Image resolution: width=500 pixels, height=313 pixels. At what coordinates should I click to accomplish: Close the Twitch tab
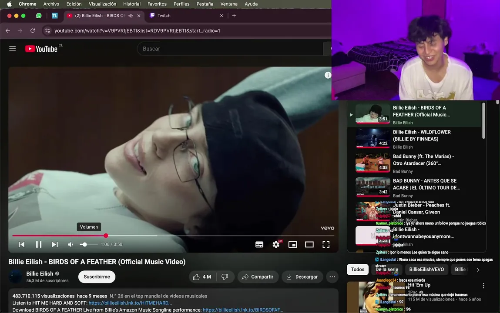pos(221,16)
